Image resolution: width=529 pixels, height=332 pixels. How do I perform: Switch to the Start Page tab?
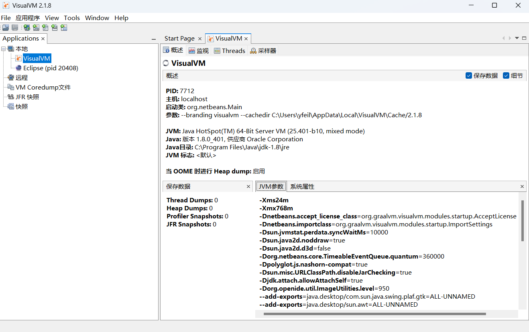(x=179, y=38)
